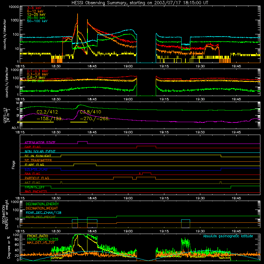
Task: Click the 0.1-0.3 MeV legend label
Action: coord(38,71)
